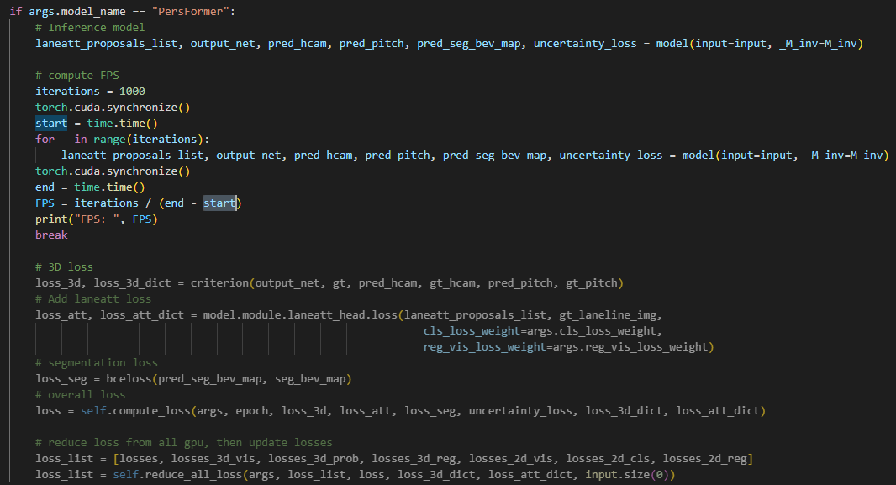Select the PersFormer string literal
This screenshot has width=896, height=485.
[185, 11]
